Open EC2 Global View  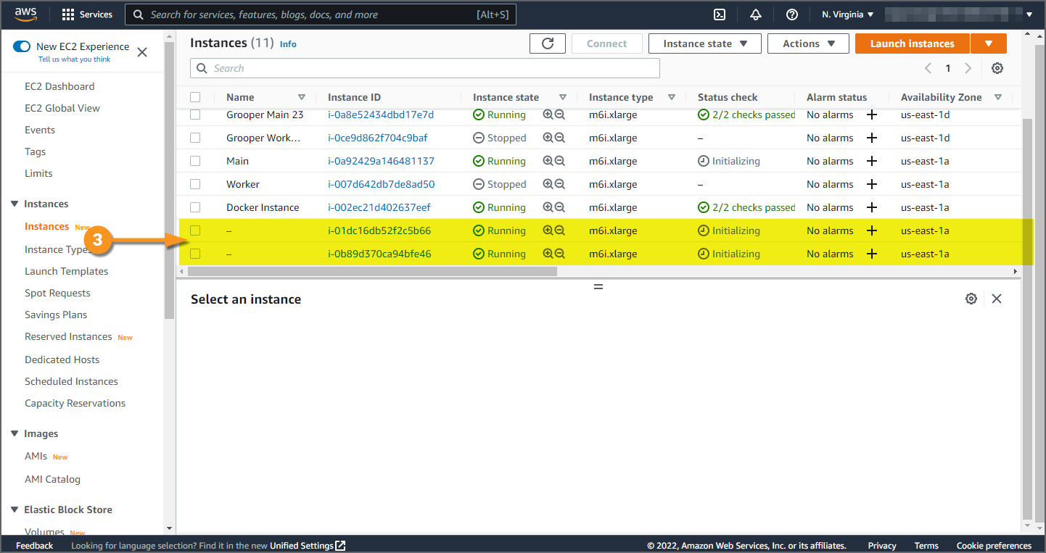tap(62, 108)
